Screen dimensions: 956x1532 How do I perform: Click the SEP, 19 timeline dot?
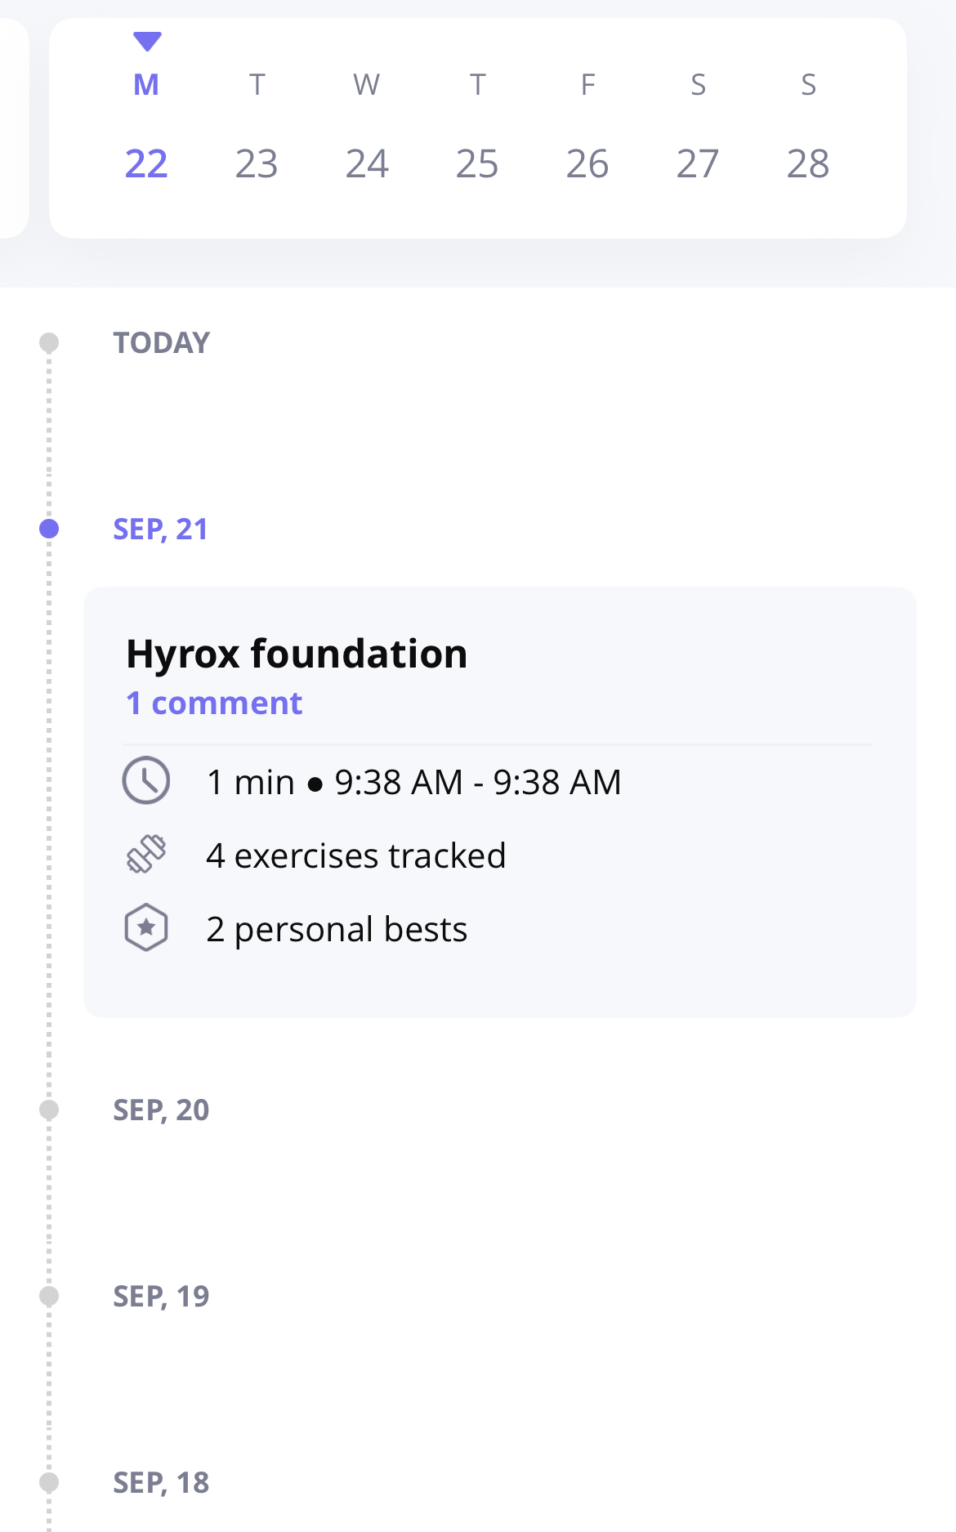tap(49, 1296)
